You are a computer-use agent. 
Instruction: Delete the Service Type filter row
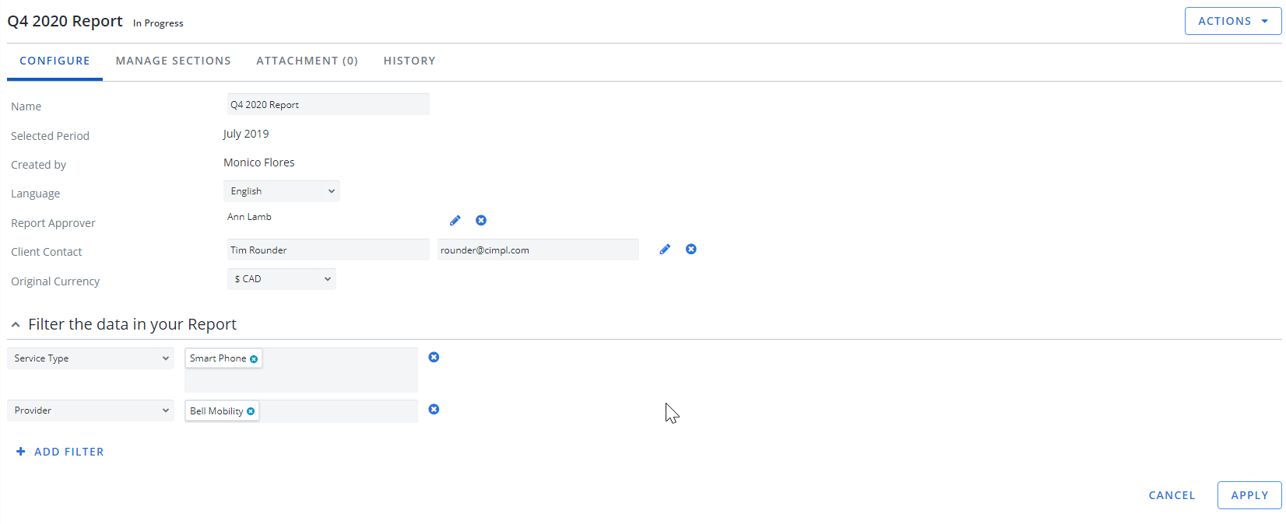(x=434, y=358)
